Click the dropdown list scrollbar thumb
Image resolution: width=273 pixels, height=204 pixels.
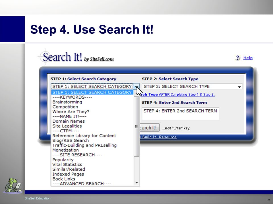click(136, 127)
